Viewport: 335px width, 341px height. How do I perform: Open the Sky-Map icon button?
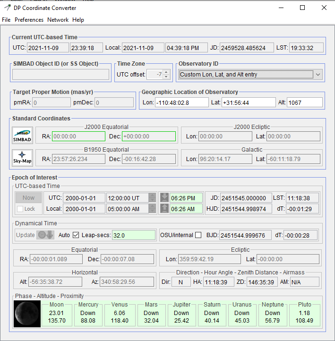click(x=22, y=157)
